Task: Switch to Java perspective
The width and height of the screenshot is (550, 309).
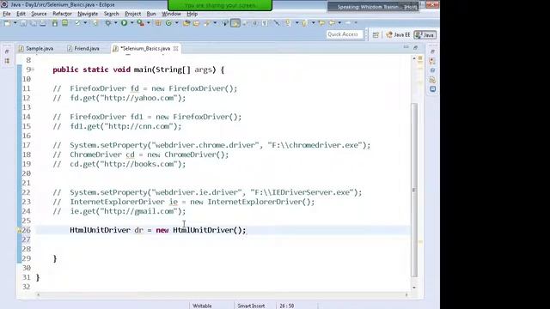Action: point(425,34)
